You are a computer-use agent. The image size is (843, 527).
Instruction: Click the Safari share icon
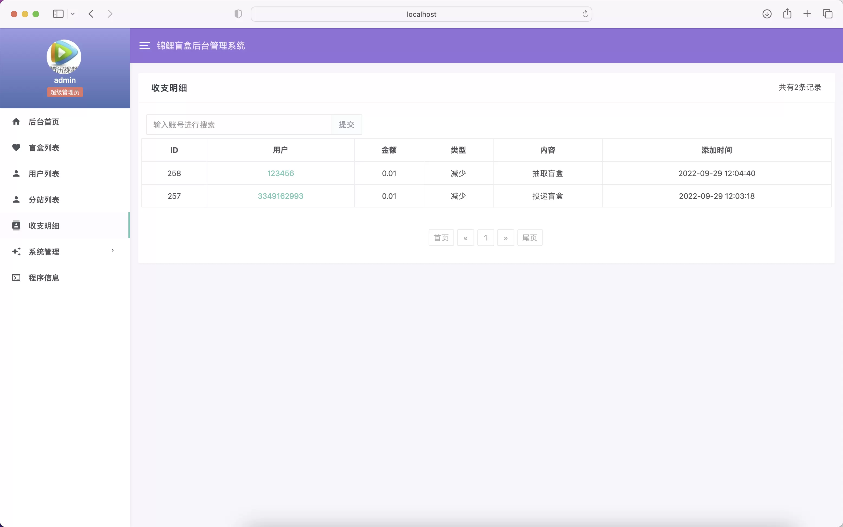point(787,14)
